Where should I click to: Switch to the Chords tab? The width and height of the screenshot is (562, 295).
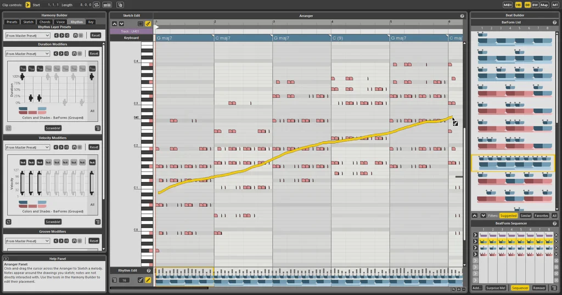45,22
